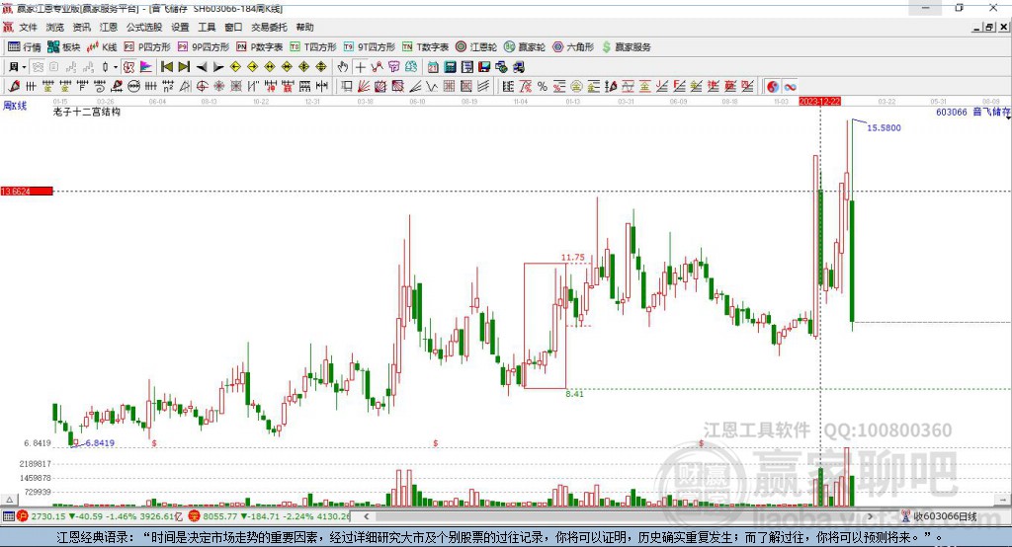Restore the inner chart window

pos(989,27)
